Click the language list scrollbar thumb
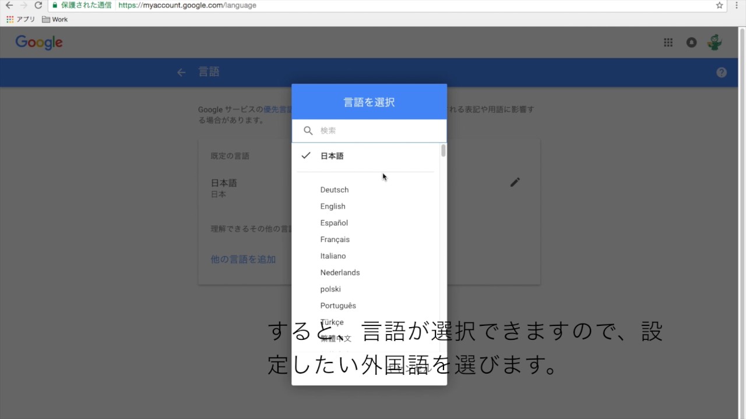Screen dimensions: 746x419 (x=444, y=151)
